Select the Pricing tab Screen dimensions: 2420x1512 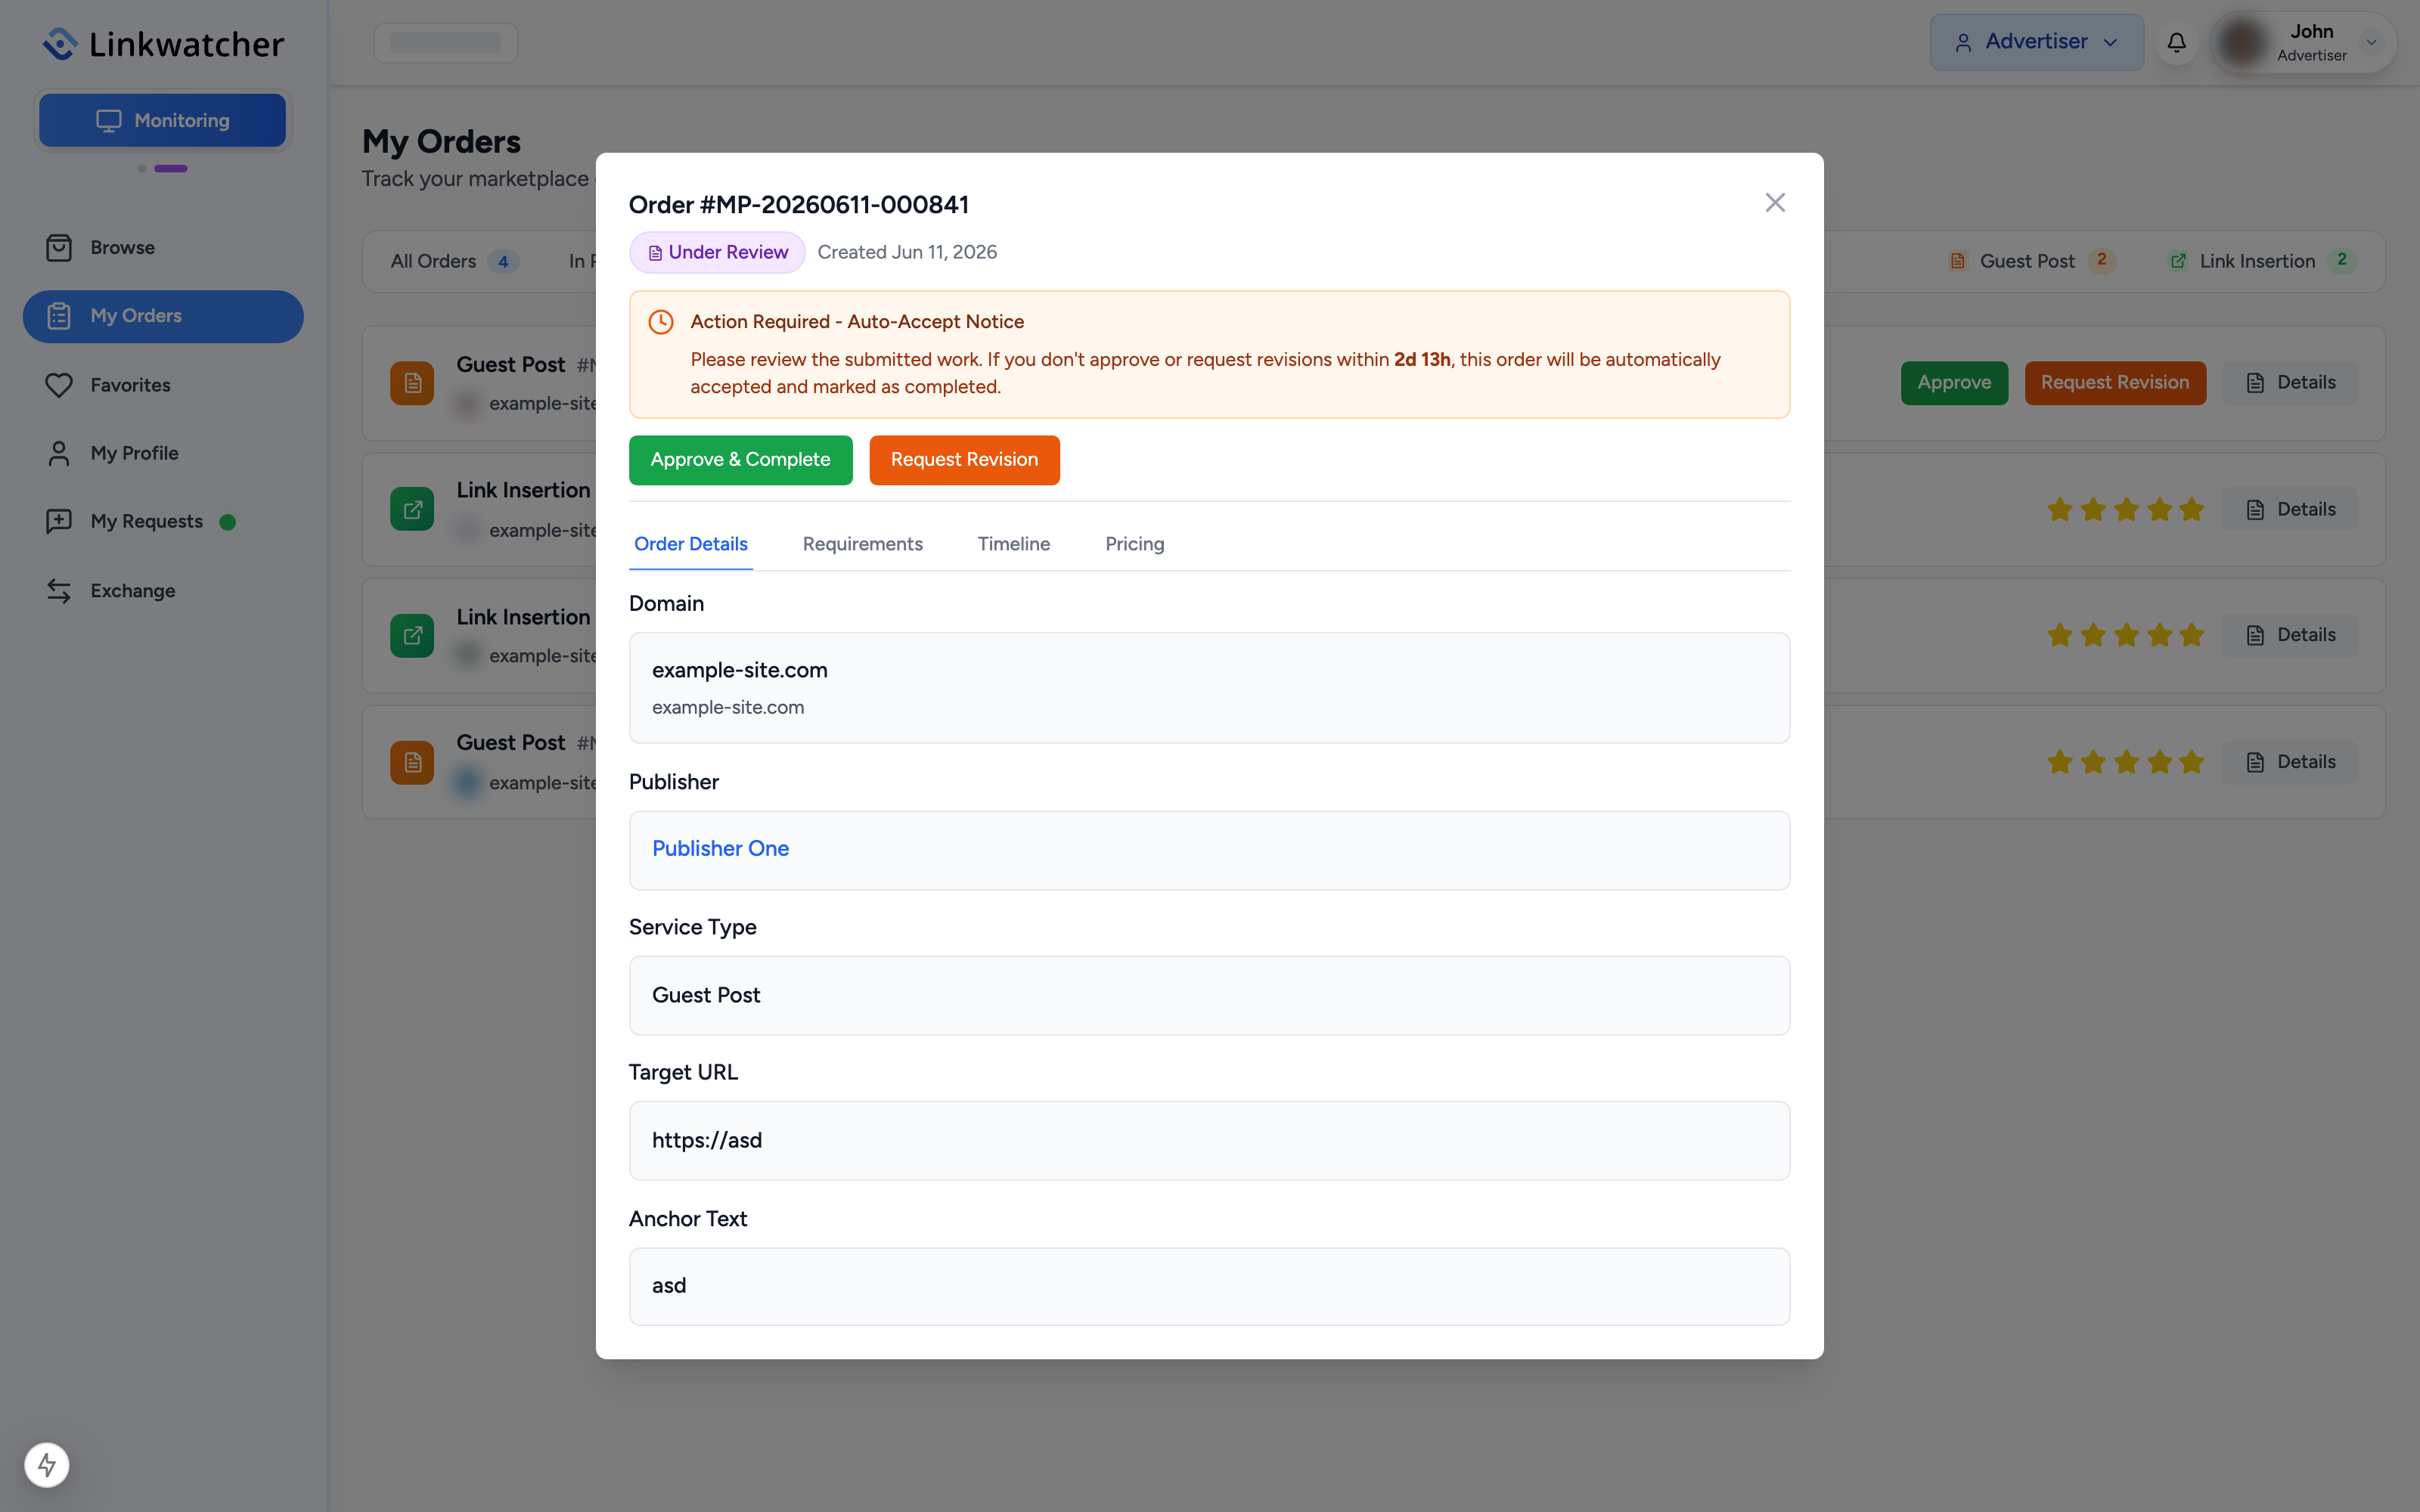click(x=1134, y=544)
